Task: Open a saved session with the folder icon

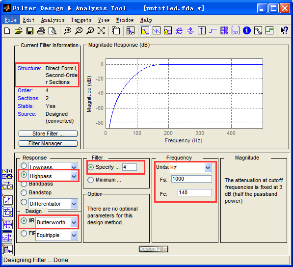Action: pyautogui.click(x=19, y=30)
